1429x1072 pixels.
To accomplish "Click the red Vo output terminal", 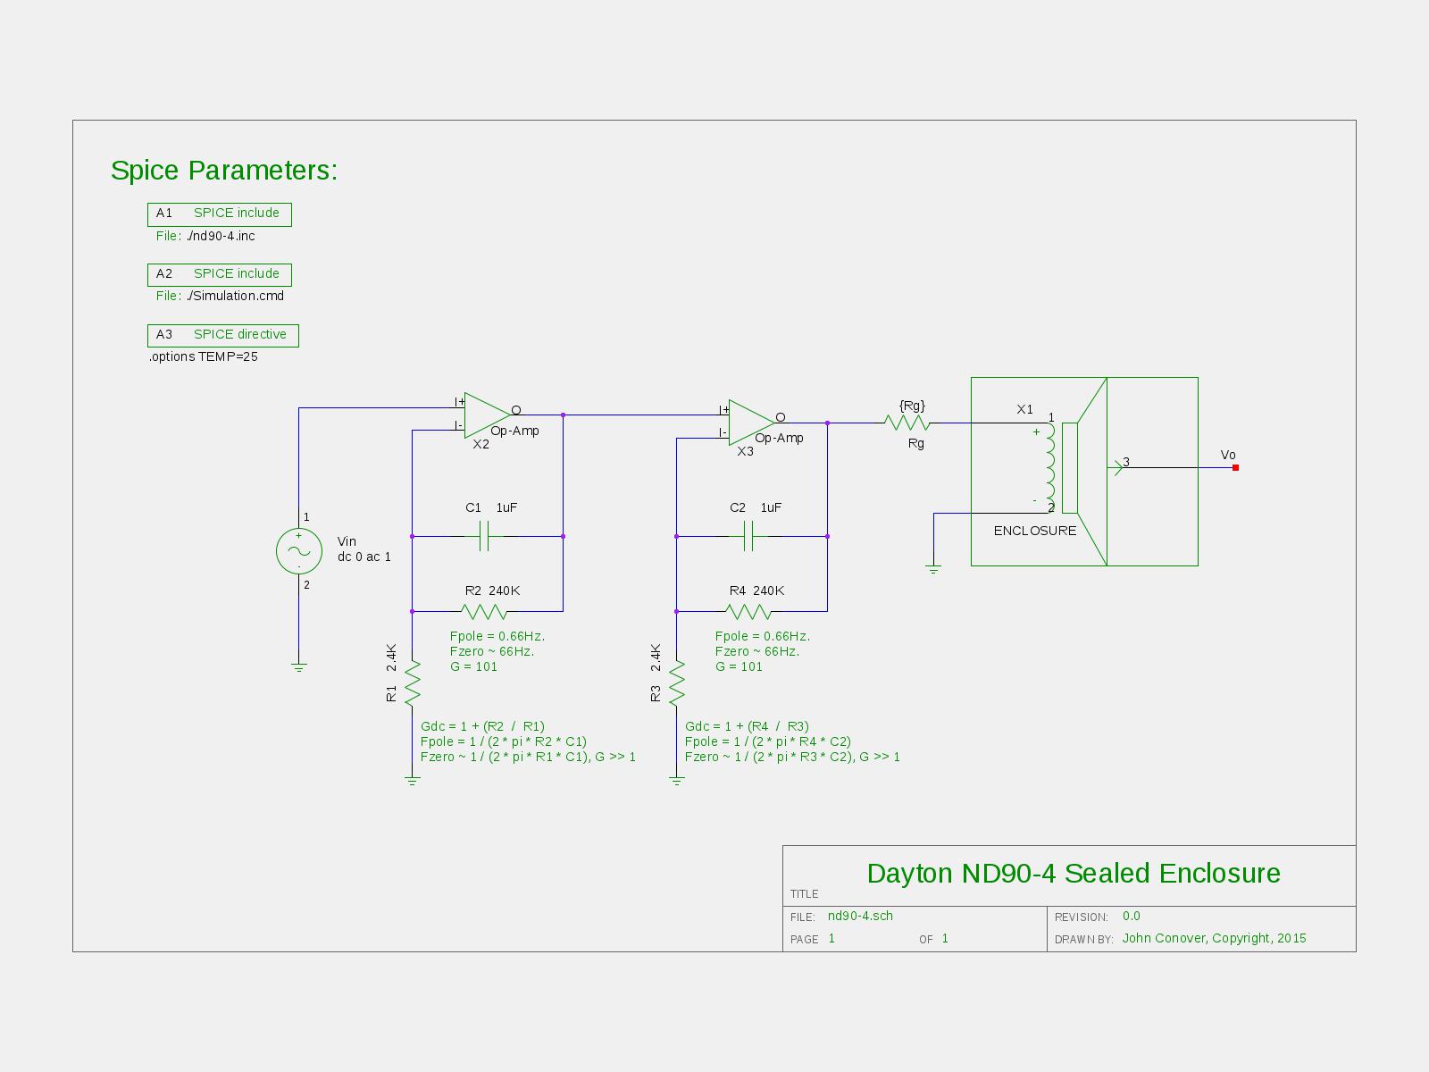I will pos(1235,467).
